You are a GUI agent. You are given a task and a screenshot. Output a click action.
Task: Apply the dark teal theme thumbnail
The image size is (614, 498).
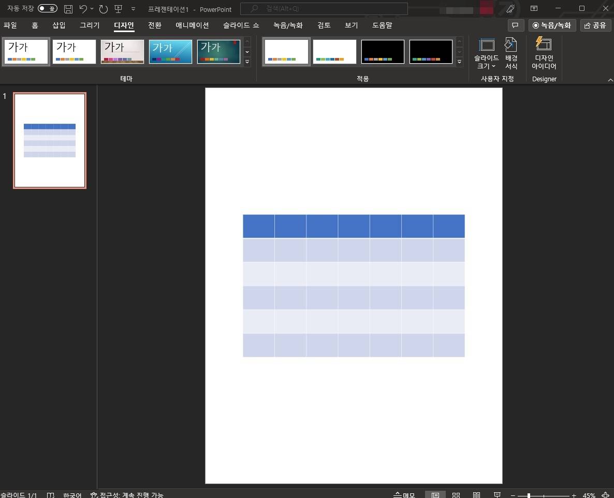click(219, 52)
